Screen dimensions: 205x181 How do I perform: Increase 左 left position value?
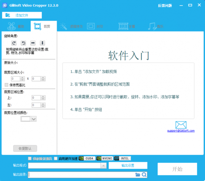[x=43, y=104]
